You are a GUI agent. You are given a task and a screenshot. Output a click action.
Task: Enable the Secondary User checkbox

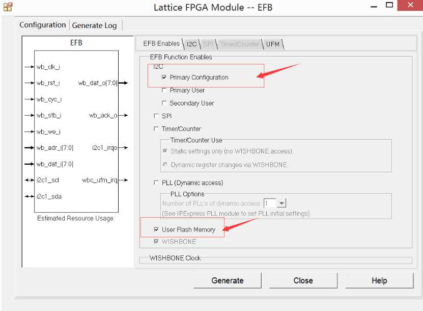coord(164,103)
